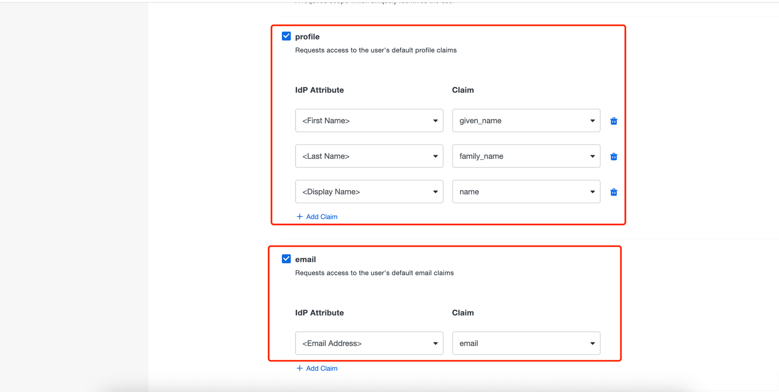Image resolution: width=779 pixels, height=392 pixels.
Task: Delete the family_name claim row
Action: pos(613,157)
